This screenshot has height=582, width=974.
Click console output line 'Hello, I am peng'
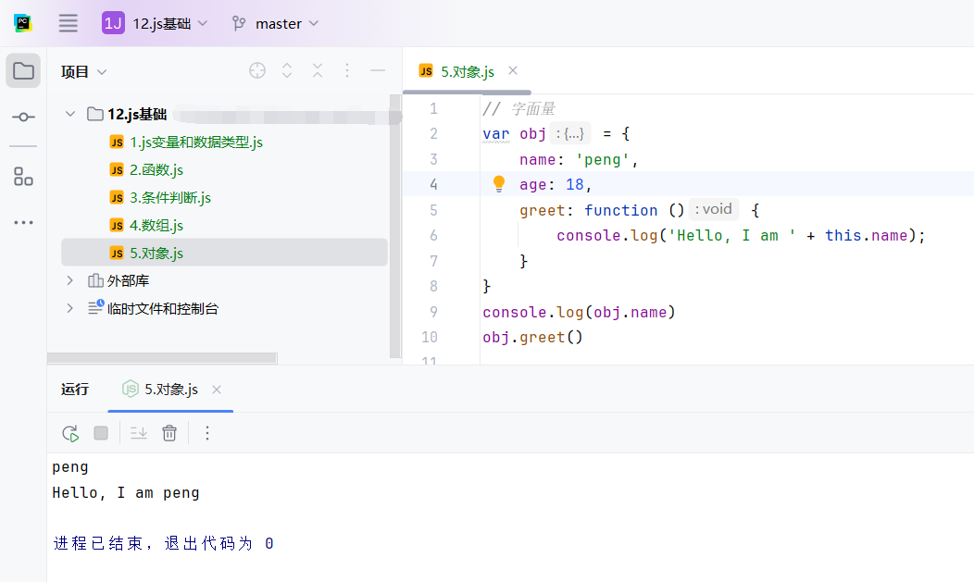click(x=126, y=493)
